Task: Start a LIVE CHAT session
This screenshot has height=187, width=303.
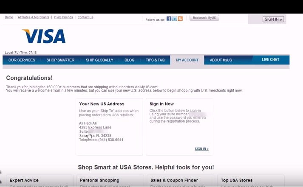Action: coord(270,60)
